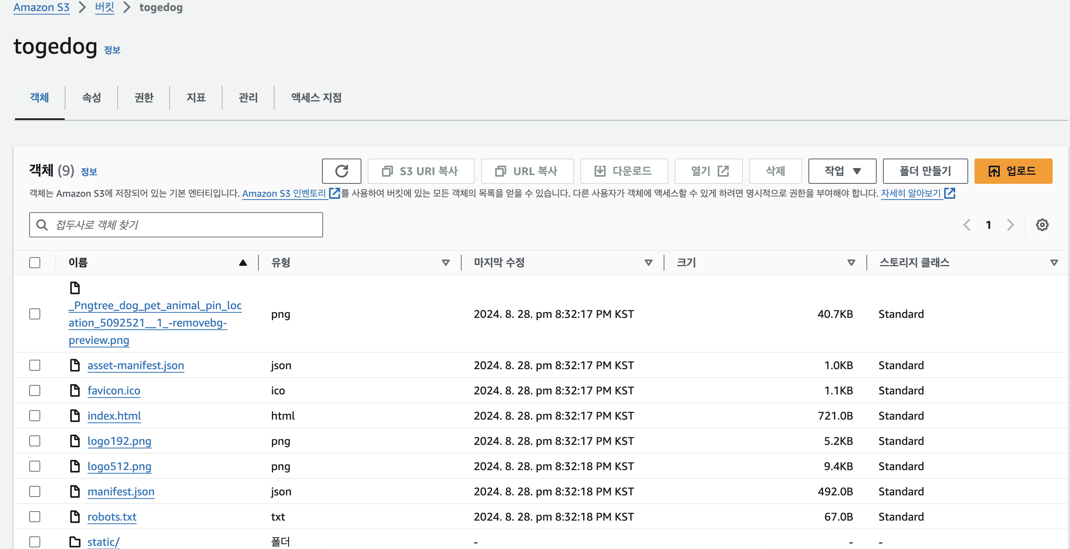The width and height of the screenshot is (1070, 549).
Task: Switch to the 관리 tab
Action: point(249,97)
